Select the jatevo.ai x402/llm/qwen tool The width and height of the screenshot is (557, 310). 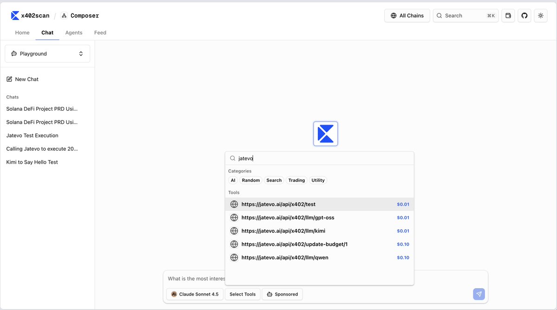click(x=319, y=257)
